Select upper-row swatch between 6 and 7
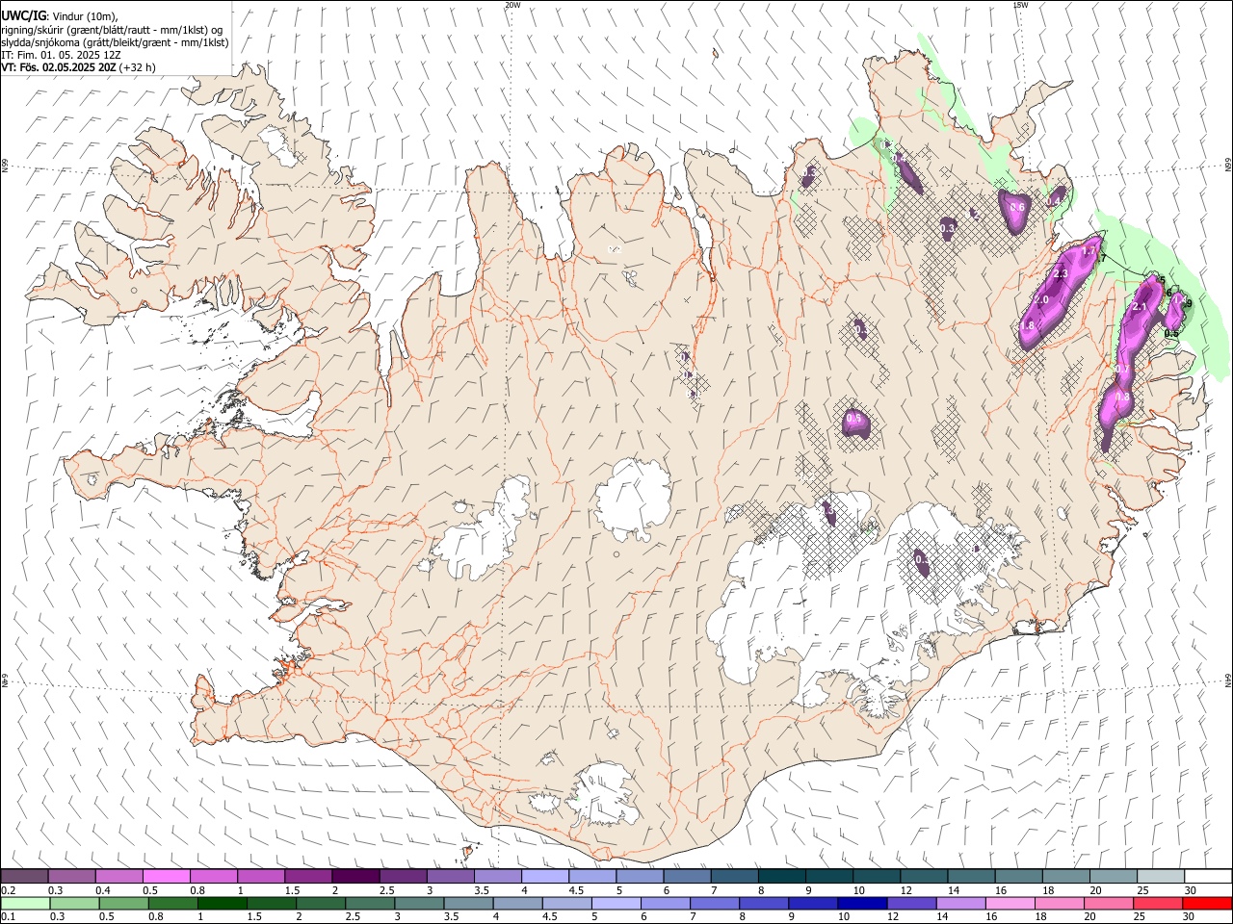1233x924 pixels. point(687,877)
